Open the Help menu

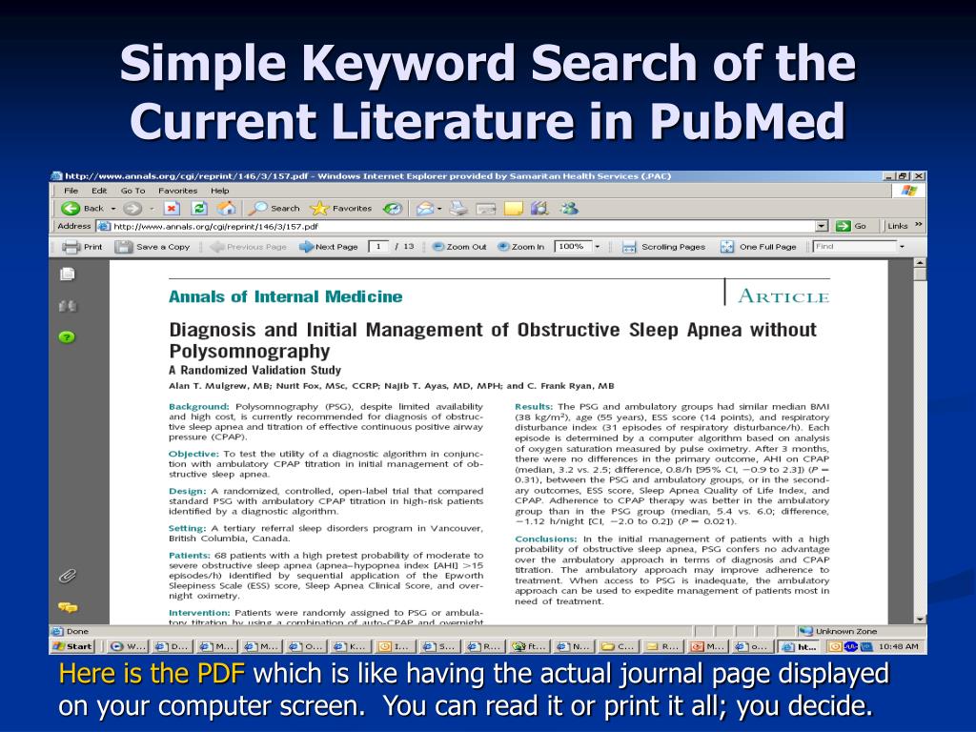(220, 191)
